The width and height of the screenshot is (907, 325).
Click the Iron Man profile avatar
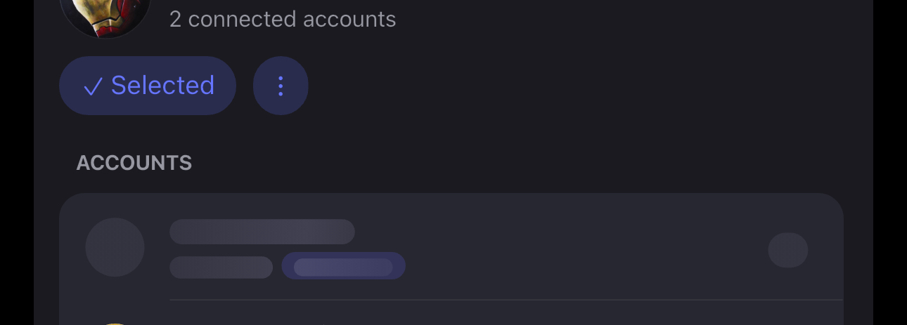105,14
